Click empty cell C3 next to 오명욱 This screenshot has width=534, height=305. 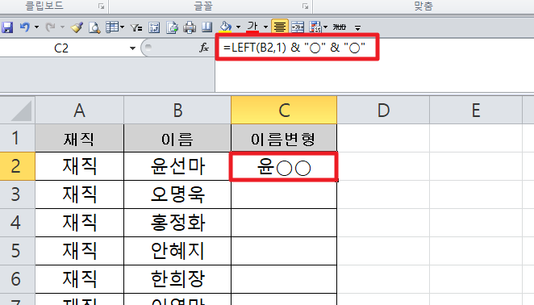(x=284, y=194)
